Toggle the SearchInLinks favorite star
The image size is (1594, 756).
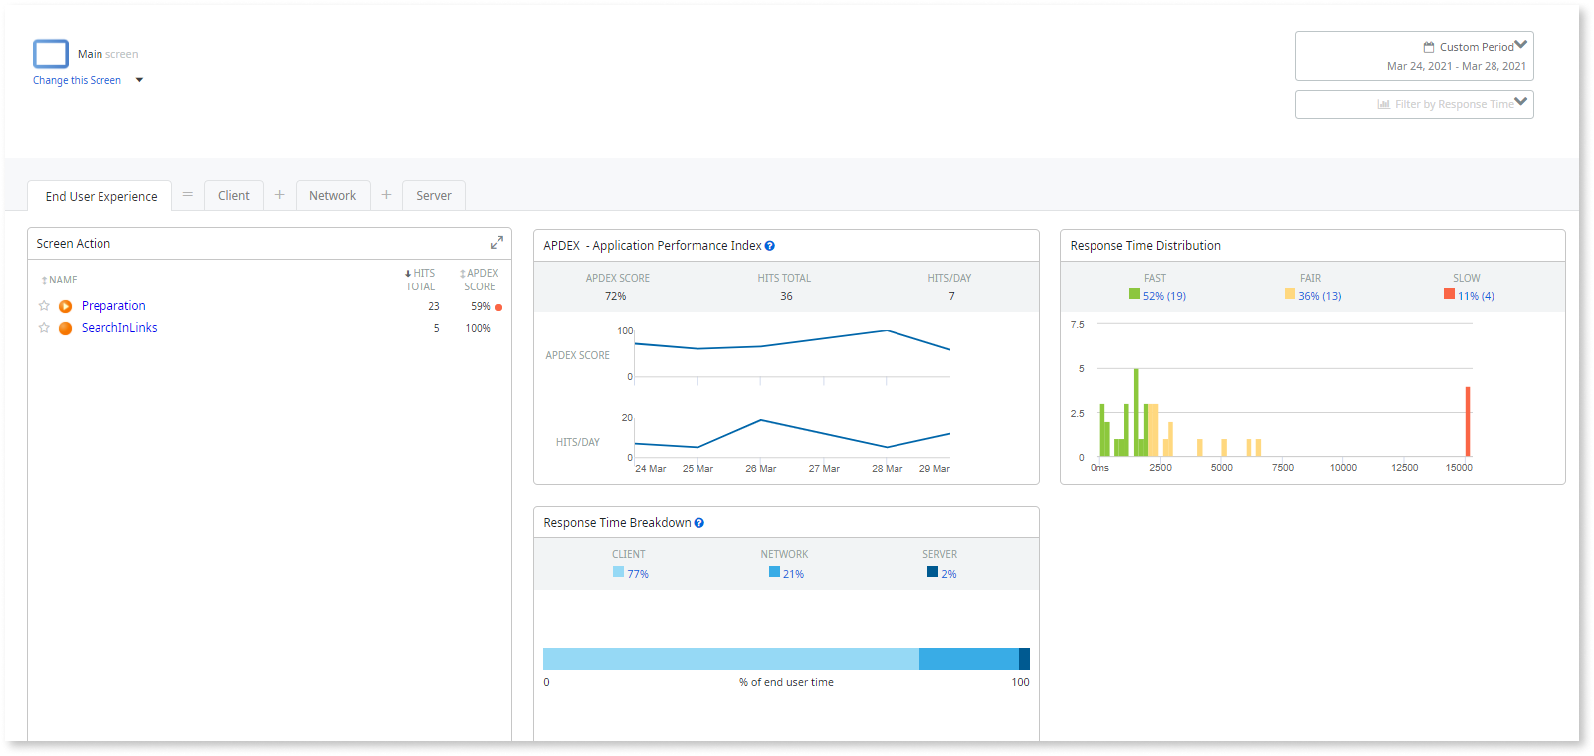[x=44, y=328]
